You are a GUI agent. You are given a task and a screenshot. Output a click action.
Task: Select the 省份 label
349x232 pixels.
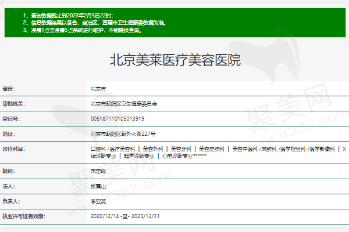click(x=9, y=89)
